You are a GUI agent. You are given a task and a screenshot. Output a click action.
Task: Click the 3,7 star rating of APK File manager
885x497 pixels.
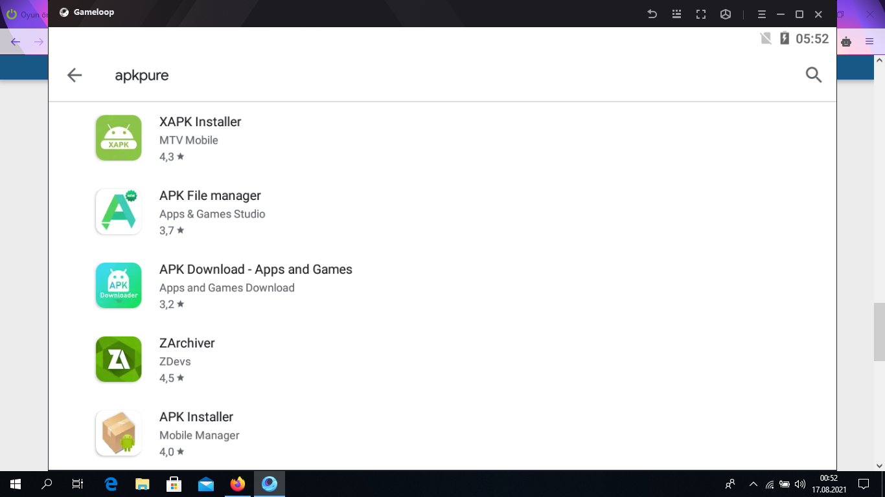point(172,230)
